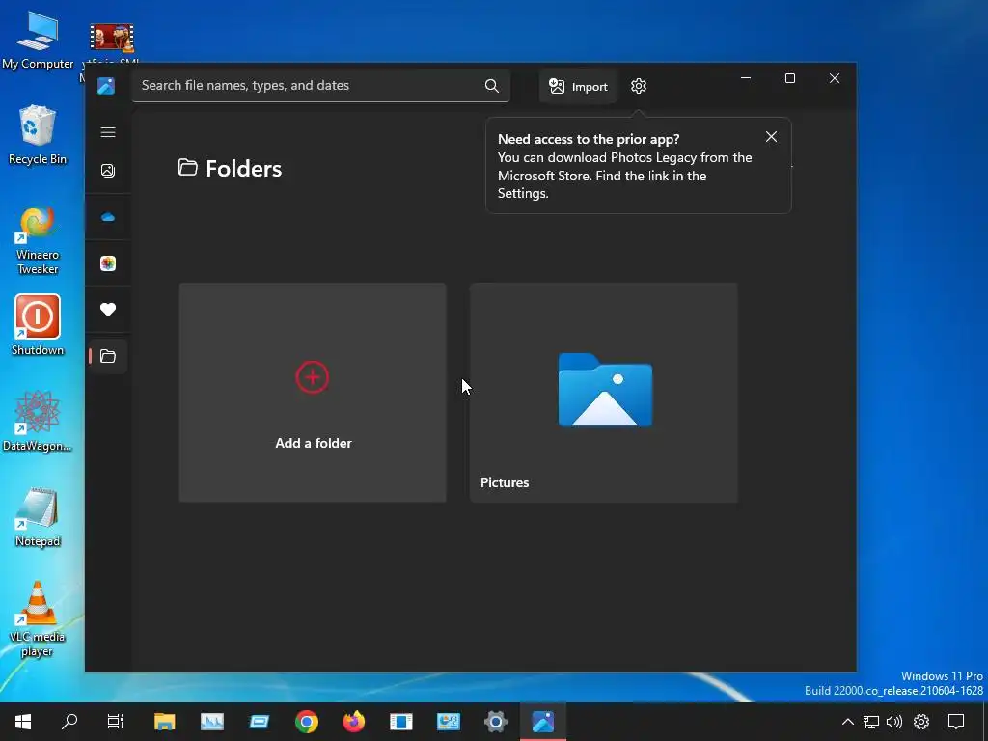Open the Photos hamburger navigation menu

[x=108, y=132]
